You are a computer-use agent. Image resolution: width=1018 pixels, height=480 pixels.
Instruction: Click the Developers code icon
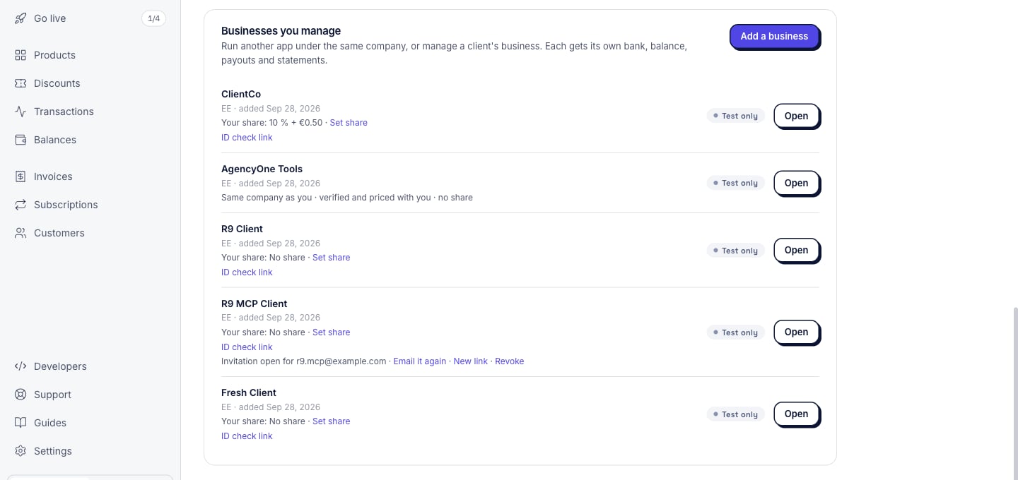point(21,366)
